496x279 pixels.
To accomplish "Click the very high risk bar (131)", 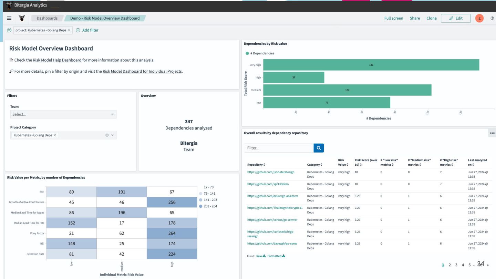I will pos(371,65).
